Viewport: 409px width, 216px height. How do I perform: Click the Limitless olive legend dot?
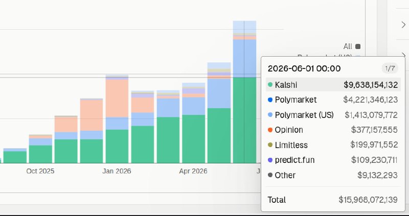(x=270, y=145)
